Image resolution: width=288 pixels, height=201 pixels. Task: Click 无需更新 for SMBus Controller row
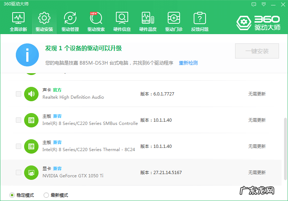click(257, 120)
